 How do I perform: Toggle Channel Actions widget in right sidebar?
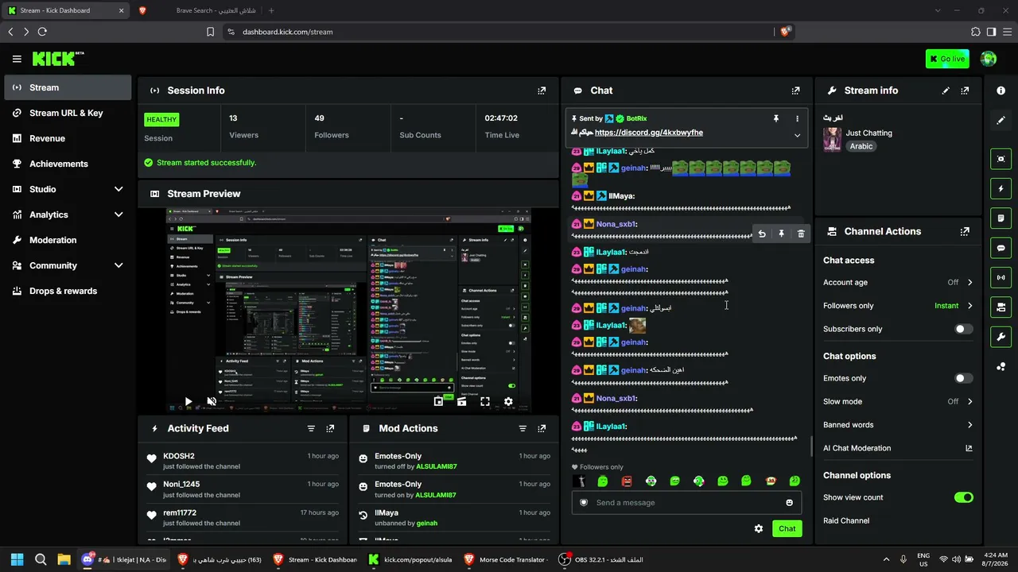pyautogui.click(x=1001, y=307)
